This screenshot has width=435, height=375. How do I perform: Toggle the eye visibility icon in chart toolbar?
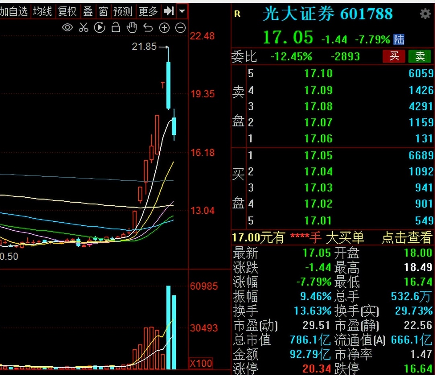point(68,28)
